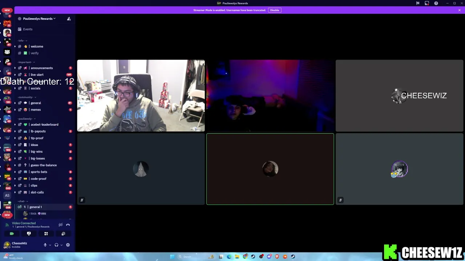
Task: Collapse the -chat- category
Action: [x=23, y=201]
